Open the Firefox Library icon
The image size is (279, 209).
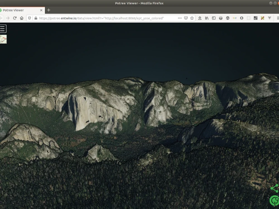(x=207, y=18)
